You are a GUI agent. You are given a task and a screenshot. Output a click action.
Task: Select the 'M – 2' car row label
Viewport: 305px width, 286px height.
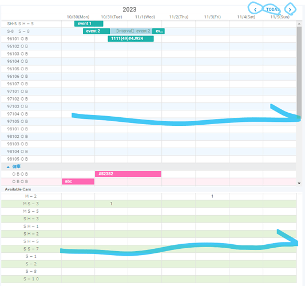[31, 196]
